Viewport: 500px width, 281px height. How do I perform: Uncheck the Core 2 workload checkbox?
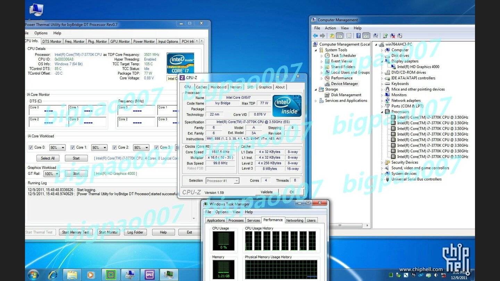coord(114,147)
